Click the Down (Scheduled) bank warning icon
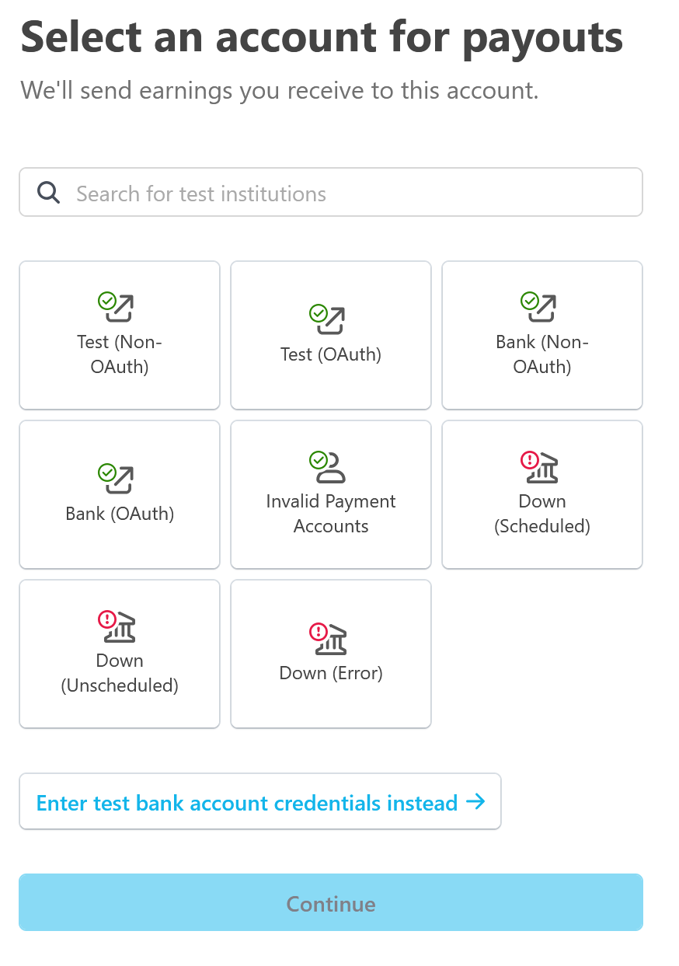Screen dimensions: 679x966 click(541, 467)
